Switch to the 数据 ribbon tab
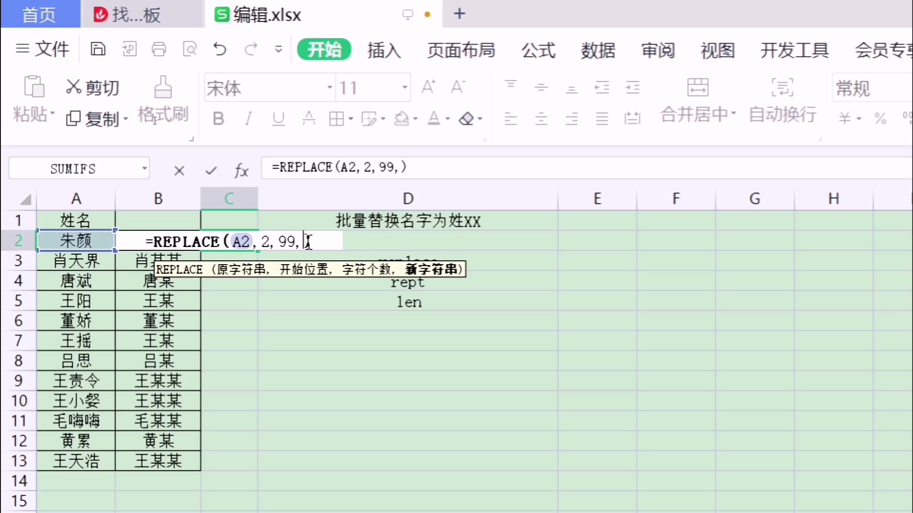 pos(598,50)
